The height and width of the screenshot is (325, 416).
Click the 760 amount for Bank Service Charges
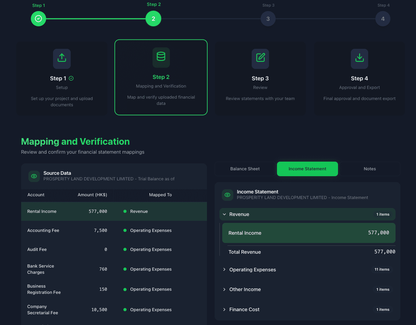coord(103,269)
